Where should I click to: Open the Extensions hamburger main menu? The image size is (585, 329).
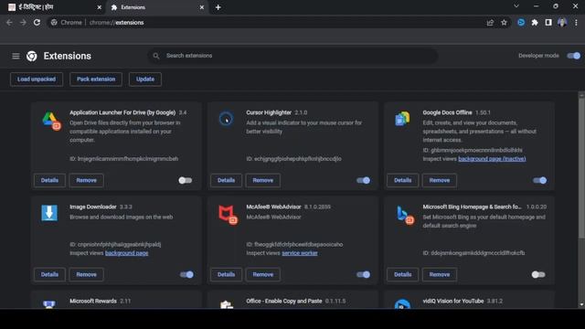pyautogui.click(x=16, y=56)
